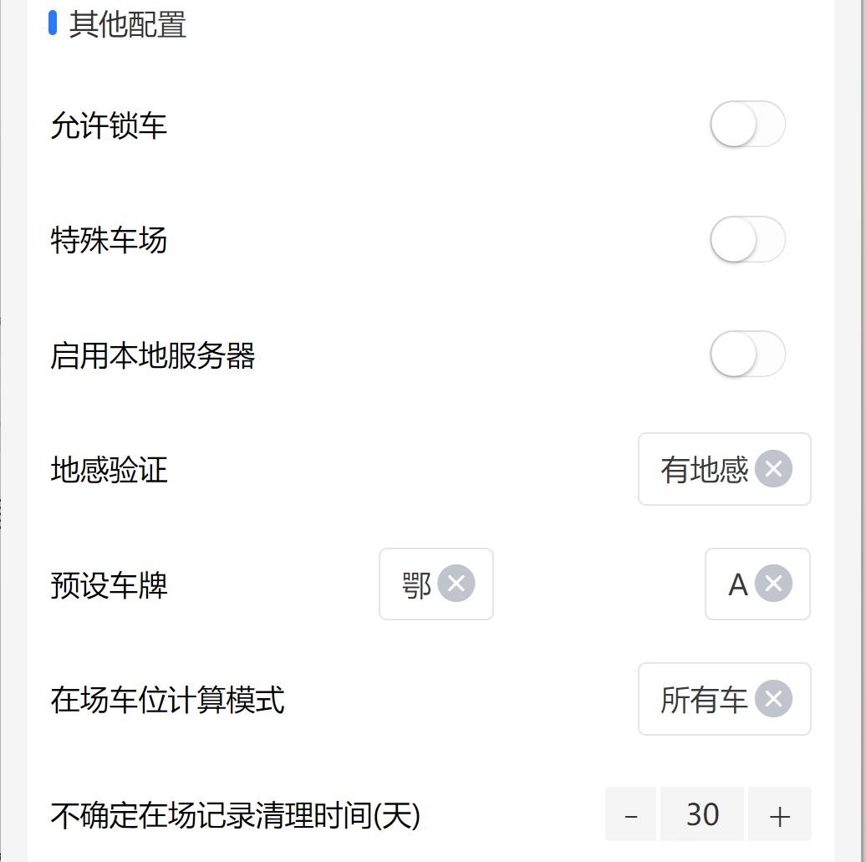The width and height of the screenshot is (866, 862).
Task: Turn on 启用本地服务器 switch
Action: [x=748, y=354]
